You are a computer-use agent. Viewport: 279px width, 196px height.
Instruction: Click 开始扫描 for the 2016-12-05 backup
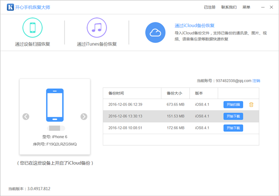[233, 105]
